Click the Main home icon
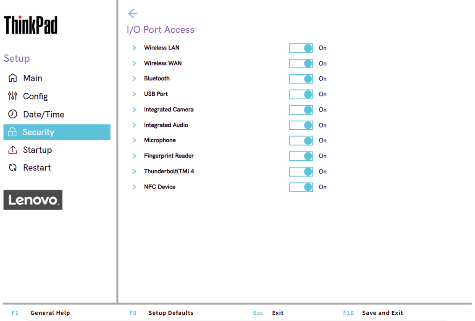Image resolution: width=475 pixels, height=321 pixels. click(x=13, y=78)
